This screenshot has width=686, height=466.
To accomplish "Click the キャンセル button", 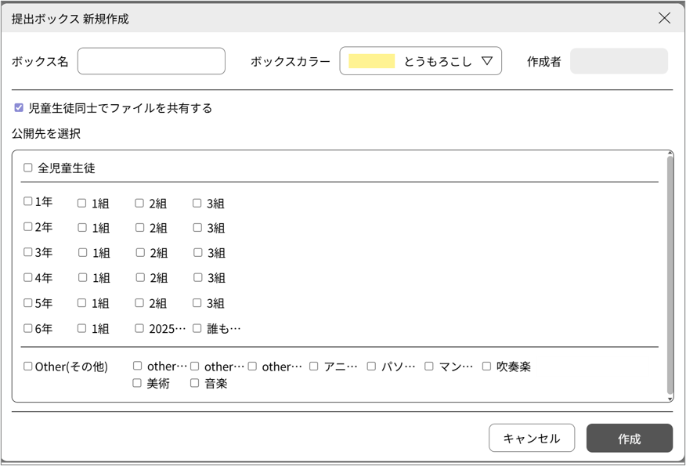I will [532, 439].
